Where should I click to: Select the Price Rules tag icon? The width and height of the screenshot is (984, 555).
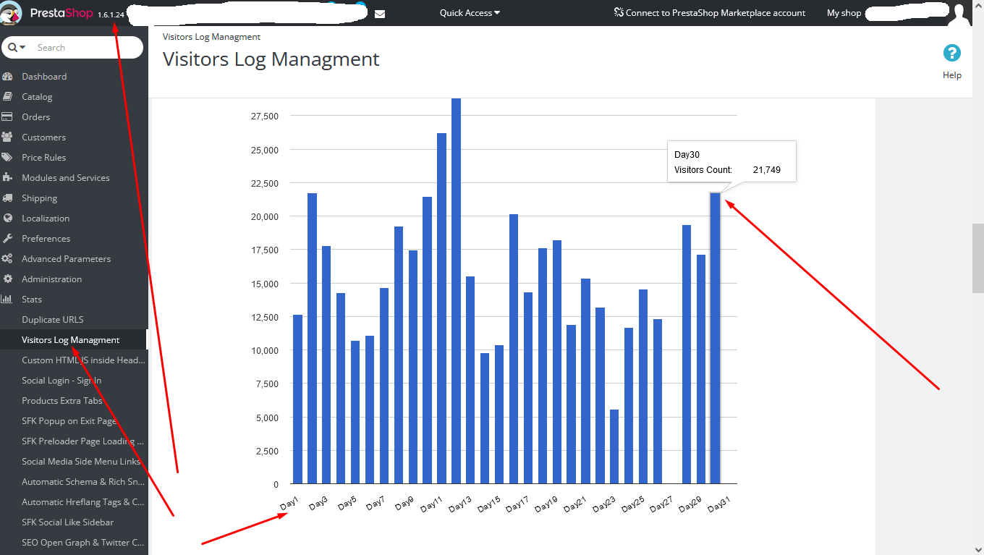(x=8, y=158)
